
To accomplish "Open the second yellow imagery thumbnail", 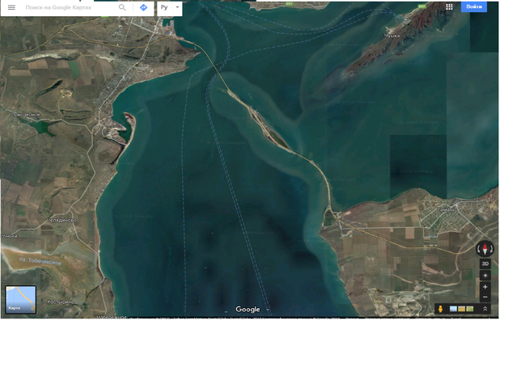I will (462, 309).
